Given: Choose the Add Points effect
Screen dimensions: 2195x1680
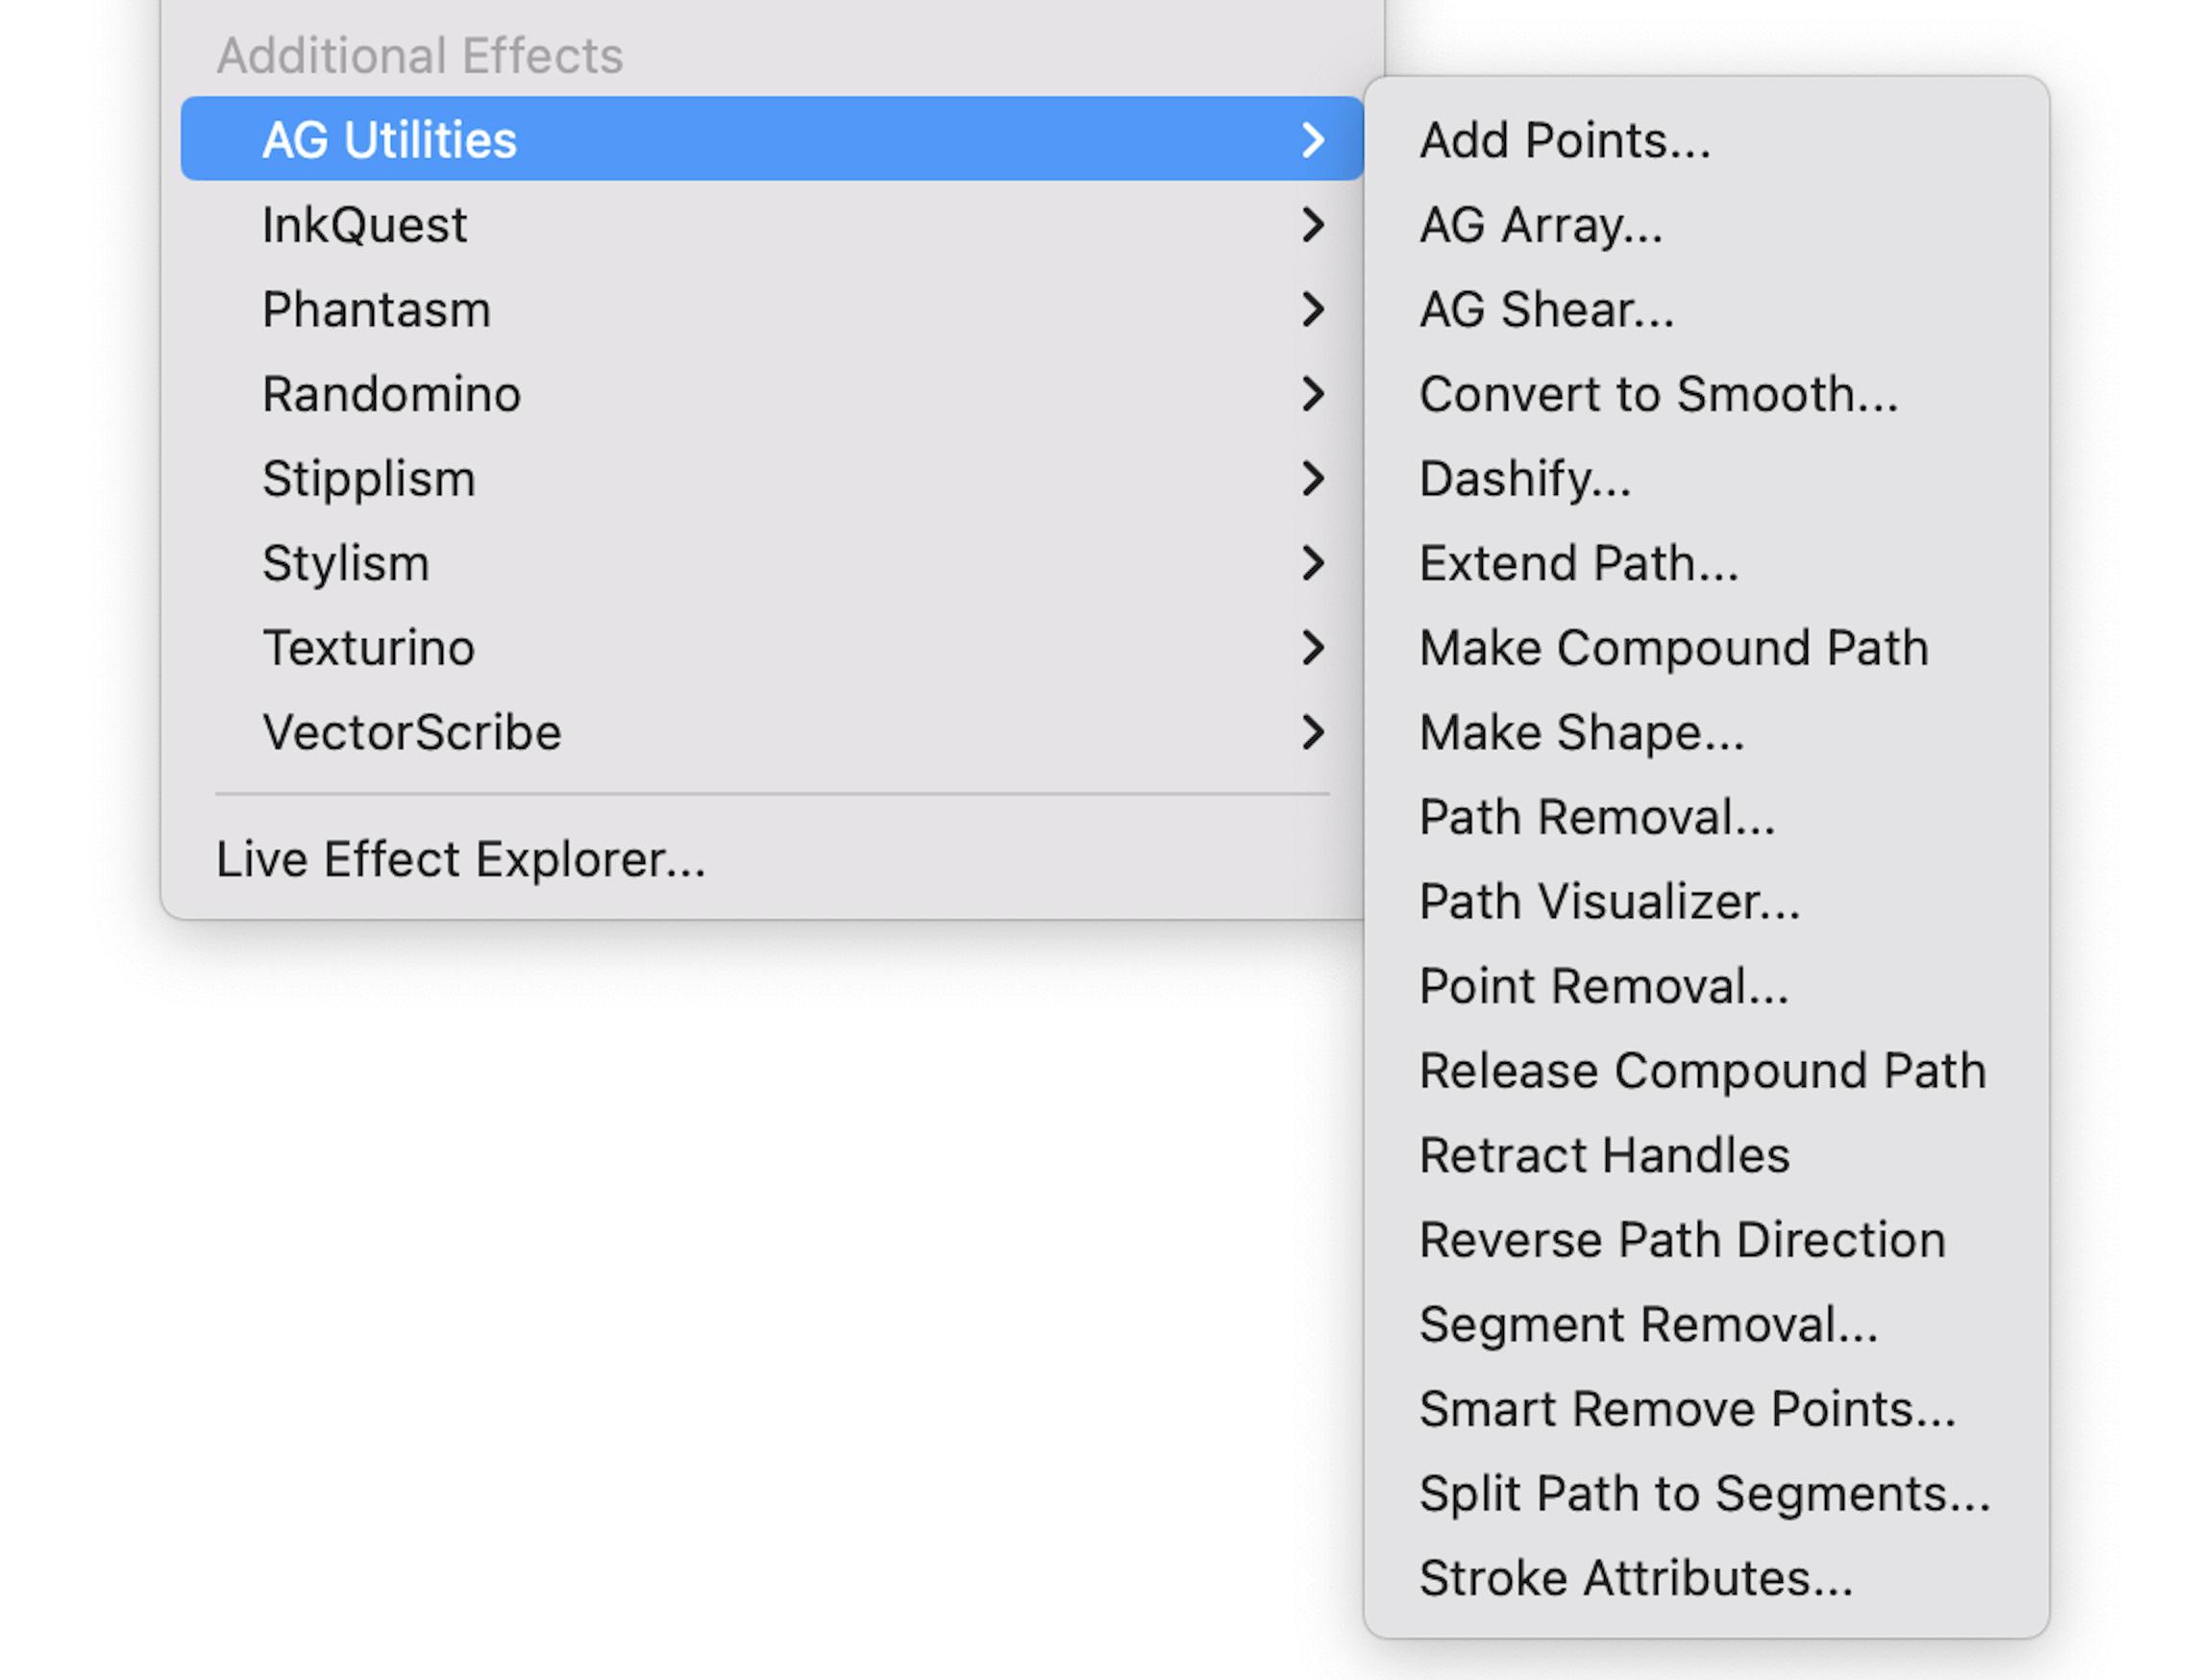Looking at the screenshot, I should pyautogui.click(x=1564, y=140).
